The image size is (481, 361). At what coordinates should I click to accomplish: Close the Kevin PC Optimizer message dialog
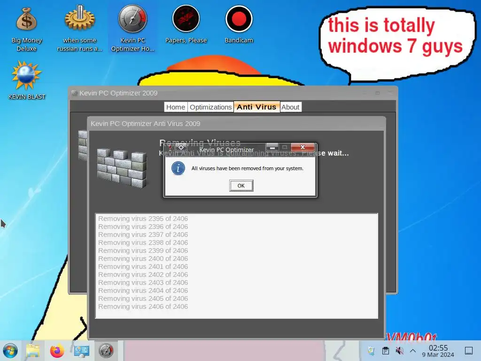click(303, 147)
